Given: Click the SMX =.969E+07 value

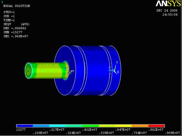Looking at the screenshot, I should (16, 36).
